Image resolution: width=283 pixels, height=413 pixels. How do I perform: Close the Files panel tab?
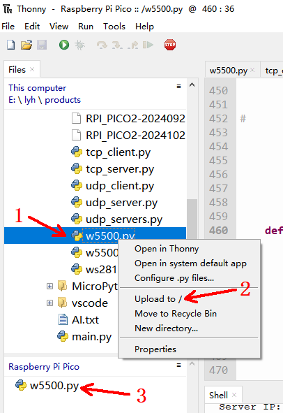pyautogui.click(x=32, y=69)
